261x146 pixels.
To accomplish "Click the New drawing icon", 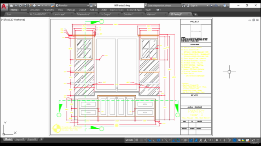I will 11,5.
